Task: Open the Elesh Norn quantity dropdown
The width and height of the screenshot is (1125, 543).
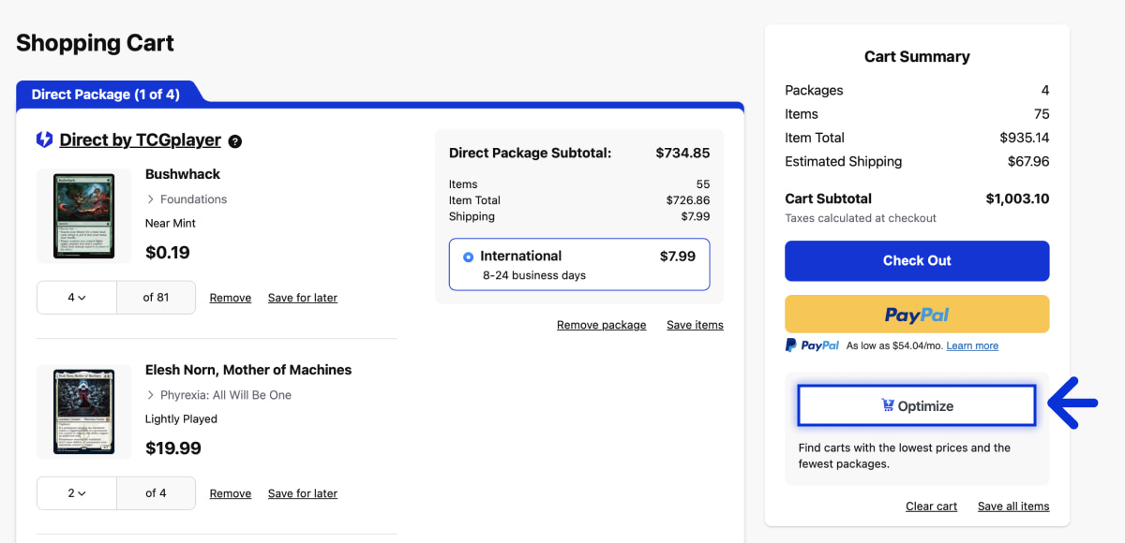Action: click(x=77, y=493)
